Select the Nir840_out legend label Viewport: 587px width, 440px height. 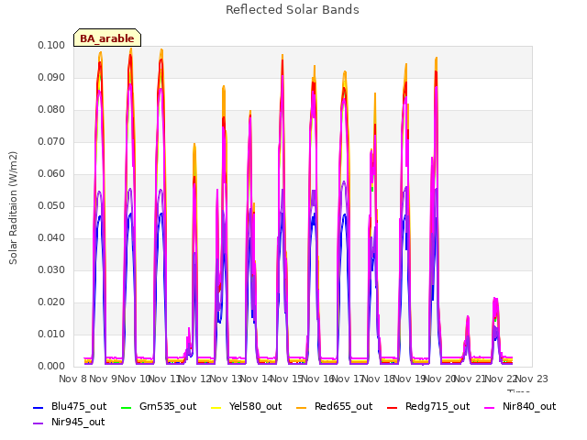pos(529,406)
